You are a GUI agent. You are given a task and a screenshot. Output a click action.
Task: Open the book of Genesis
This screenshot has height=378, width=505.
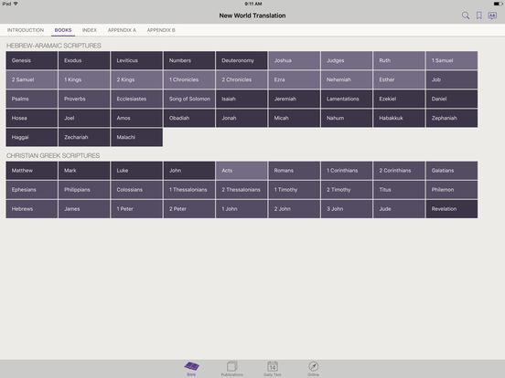31,60
